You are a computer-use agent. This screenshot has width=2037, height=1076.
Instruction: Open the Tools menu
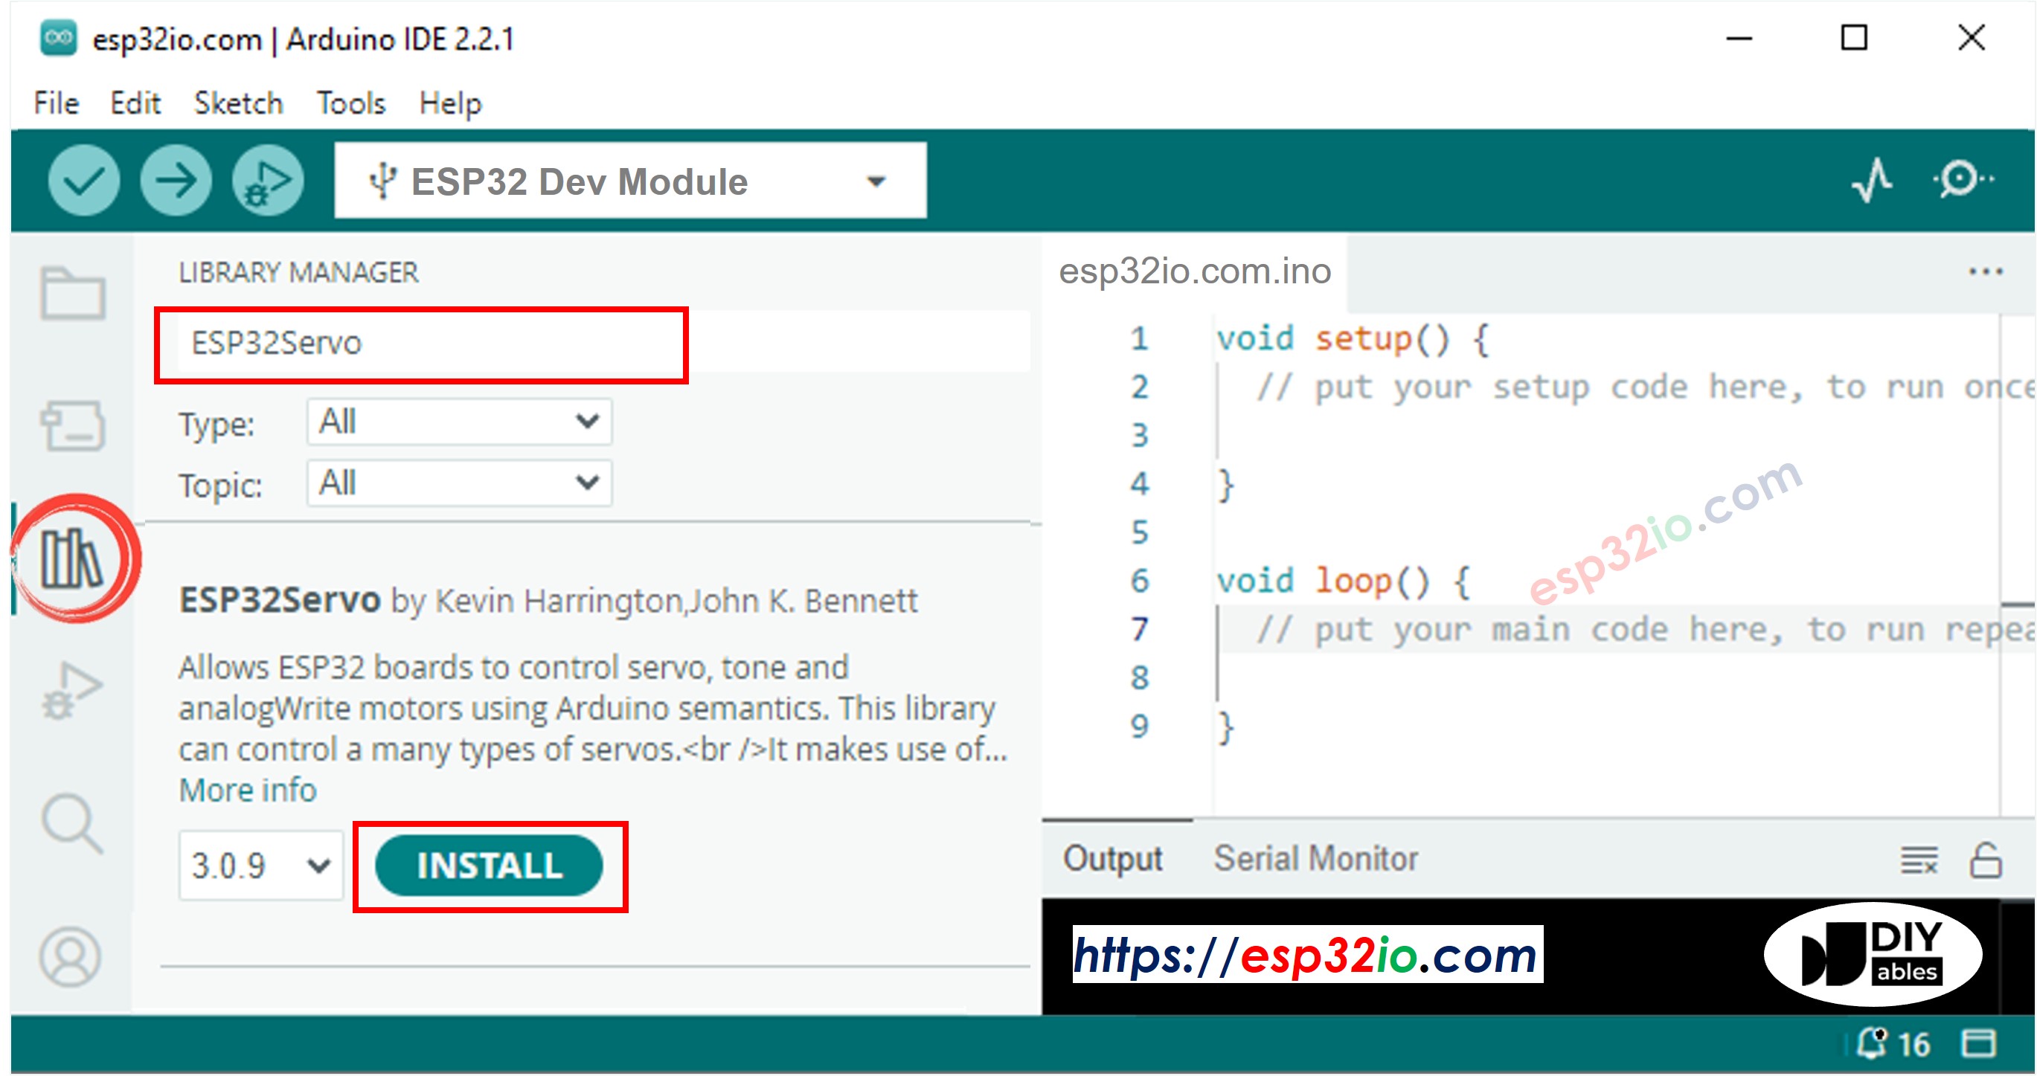[x=350, y=102]
